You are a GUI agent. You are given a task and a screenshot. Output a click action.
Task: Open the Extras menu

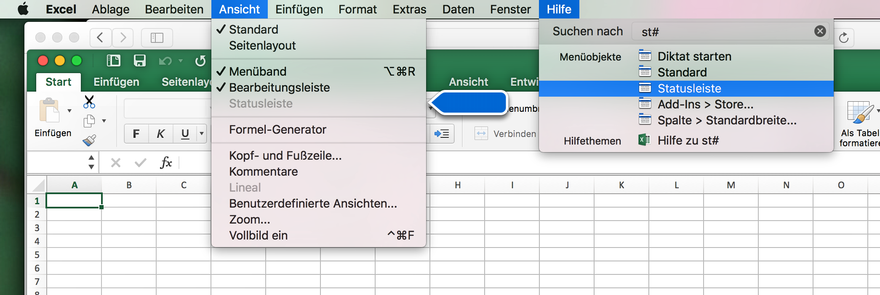point(410,9)
